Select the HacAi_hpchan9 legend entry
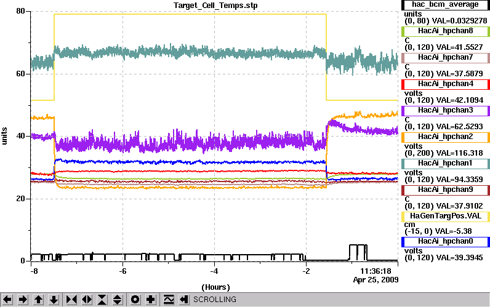 (x=445, y=190)
